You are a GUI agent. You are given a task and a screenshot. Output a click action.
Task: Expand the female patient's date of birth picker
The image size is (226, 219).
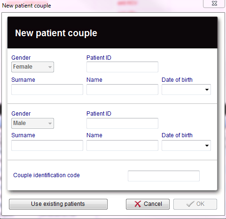pos(207,90)
